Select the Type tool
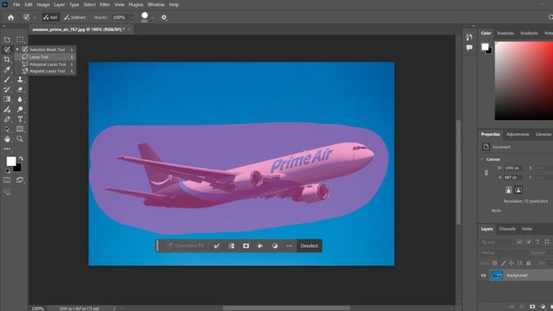 20,119
